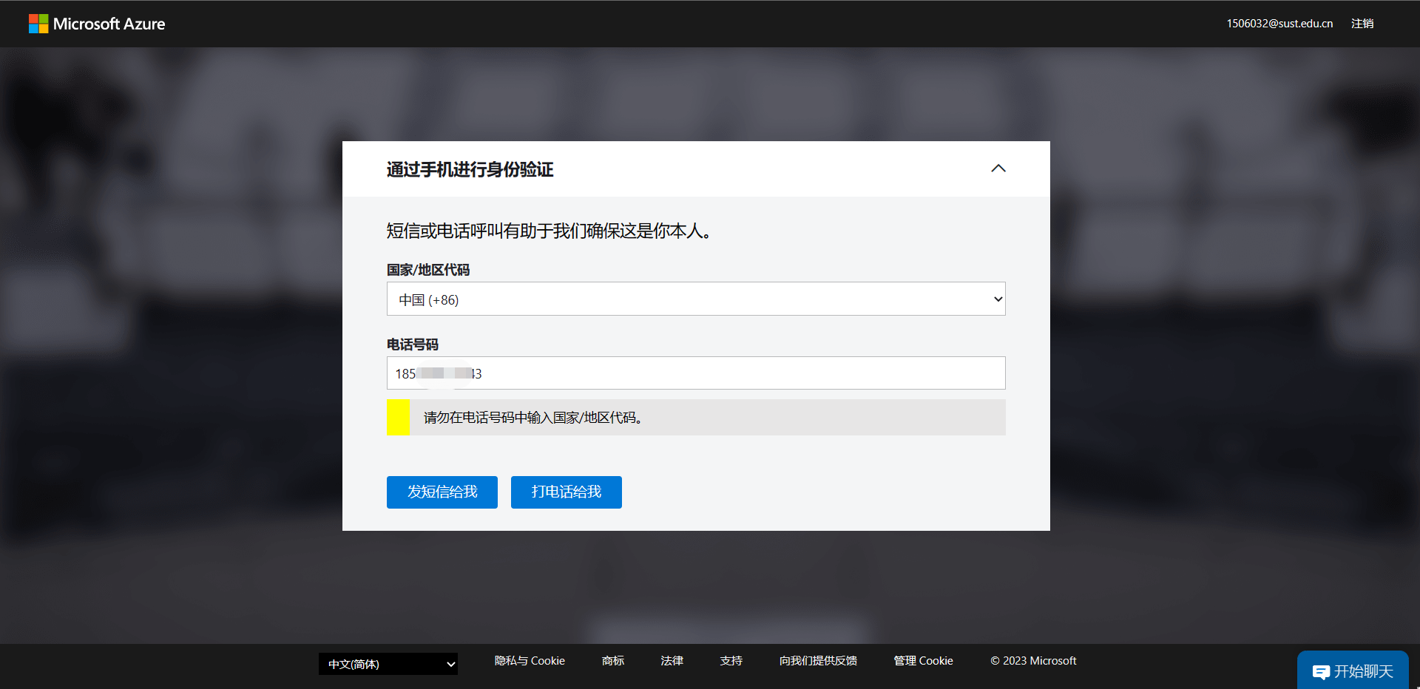Open the 隐私与 Cookie link

(x=530, y=661)
